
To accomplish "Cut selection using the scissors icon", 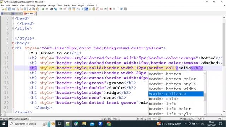I will tap(30, 9).
